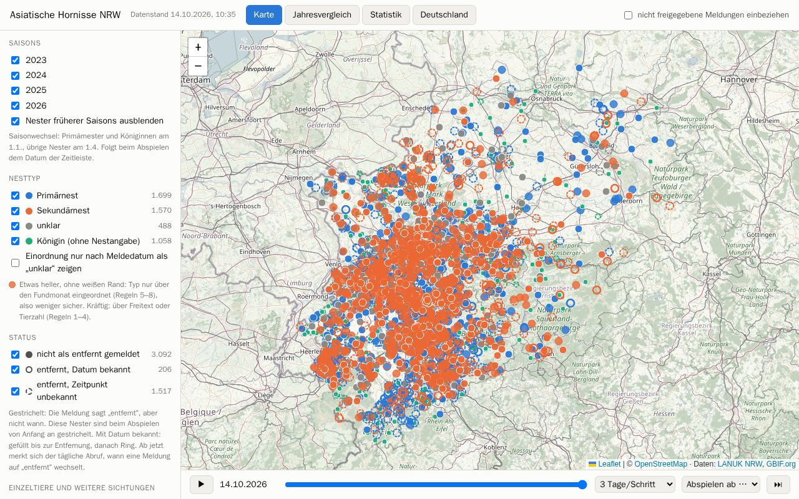Click the timeline date slider
Screen dimensions: 799x499
tap(436, 485)
